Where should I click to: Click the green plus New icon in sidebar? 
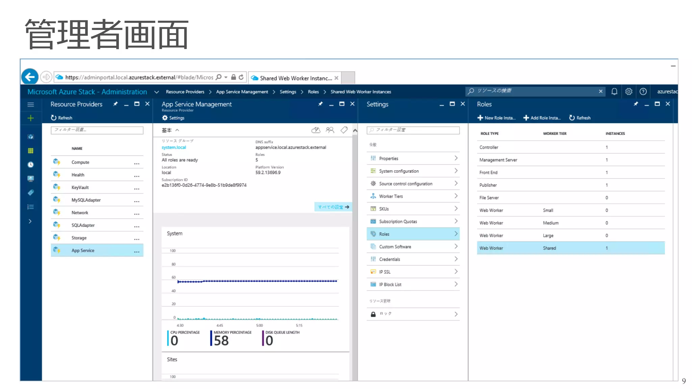(x=30, y=118)
